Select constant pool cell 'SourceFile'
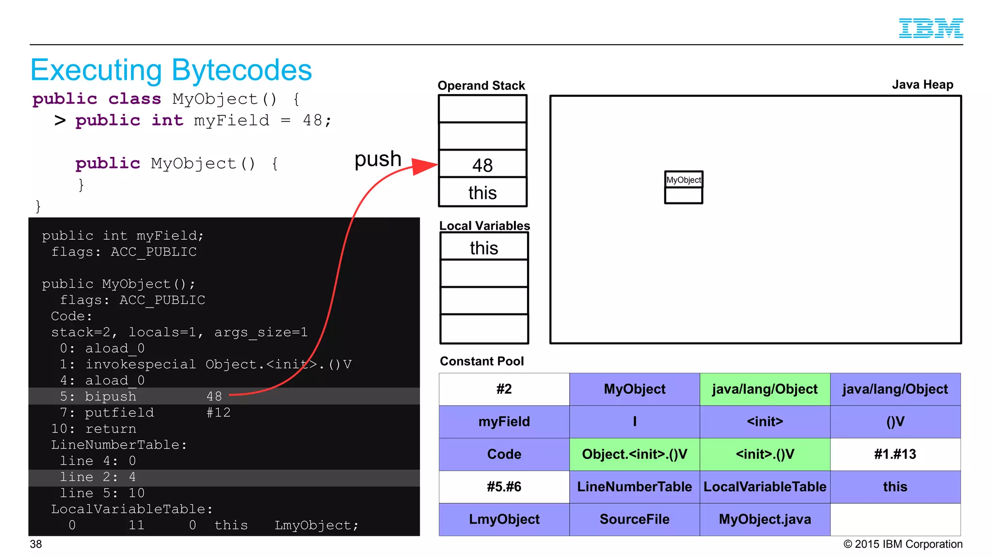 [634, 519]
